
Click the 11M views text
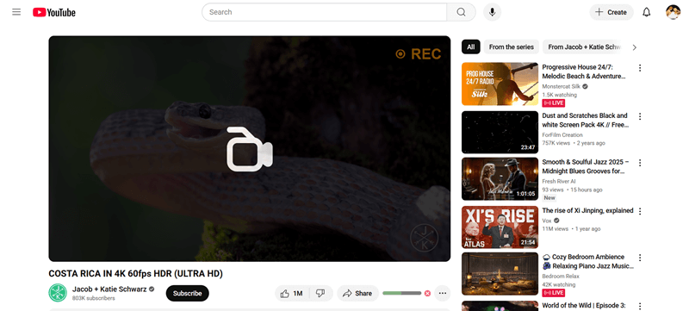point(555,229)
